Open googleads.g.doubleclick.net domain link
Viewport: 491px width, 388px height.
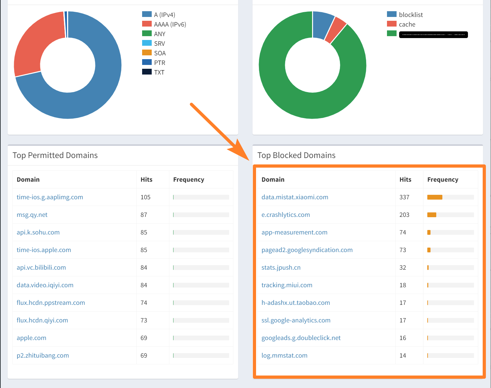(301, 338)
